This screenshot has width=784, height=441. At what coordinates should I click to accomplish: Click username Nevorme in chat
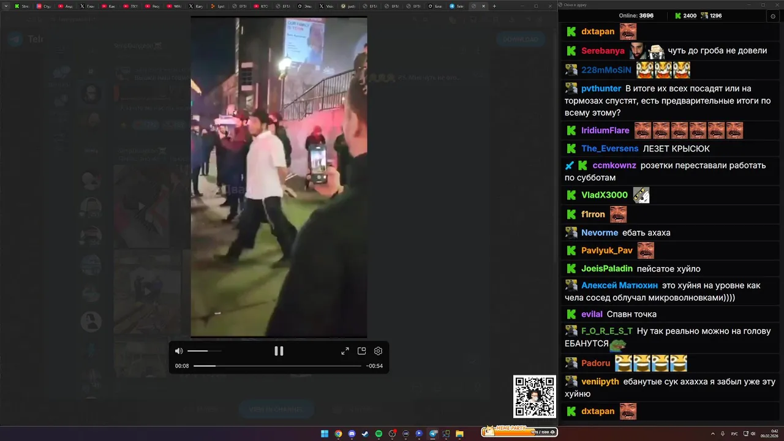coord(600,233)
